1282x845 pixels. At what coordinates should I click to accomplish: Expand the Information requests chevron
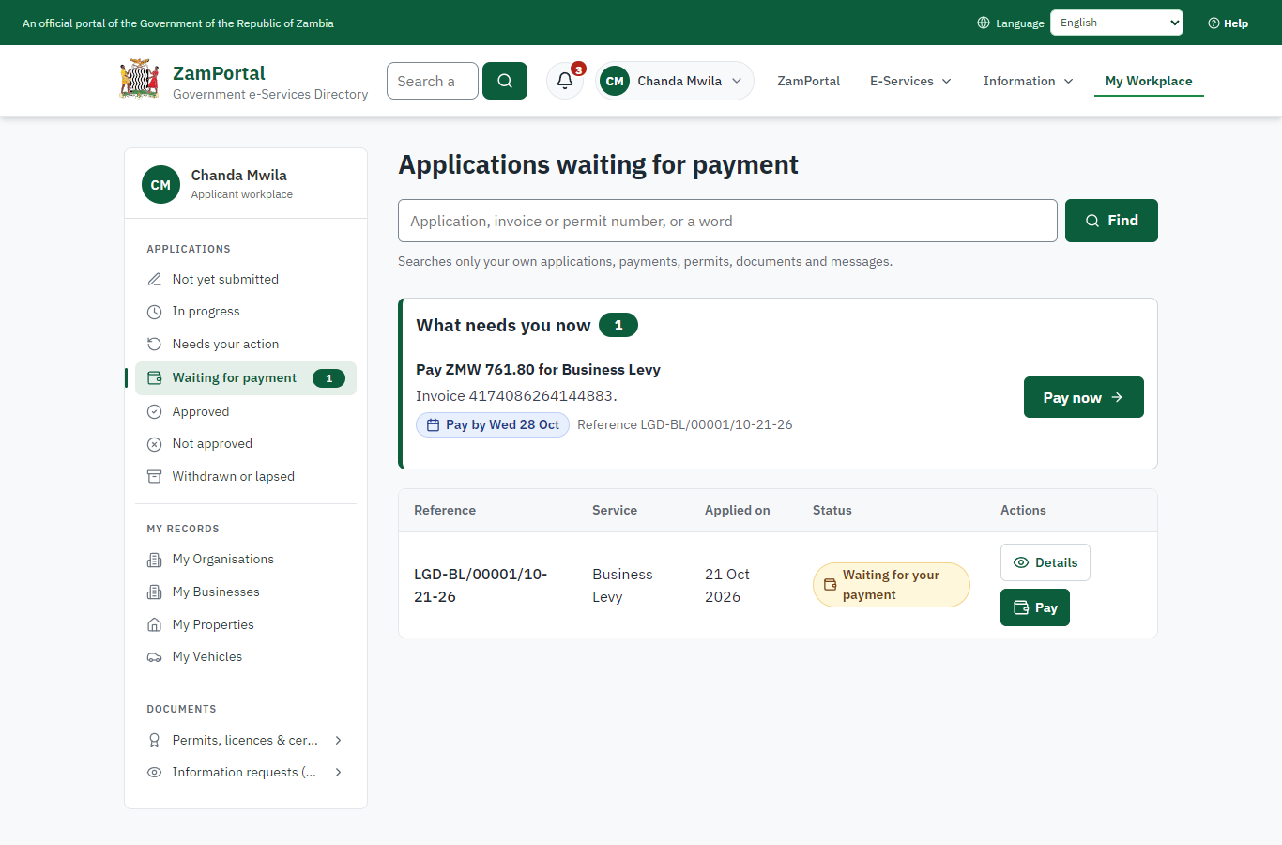[338, 772]
